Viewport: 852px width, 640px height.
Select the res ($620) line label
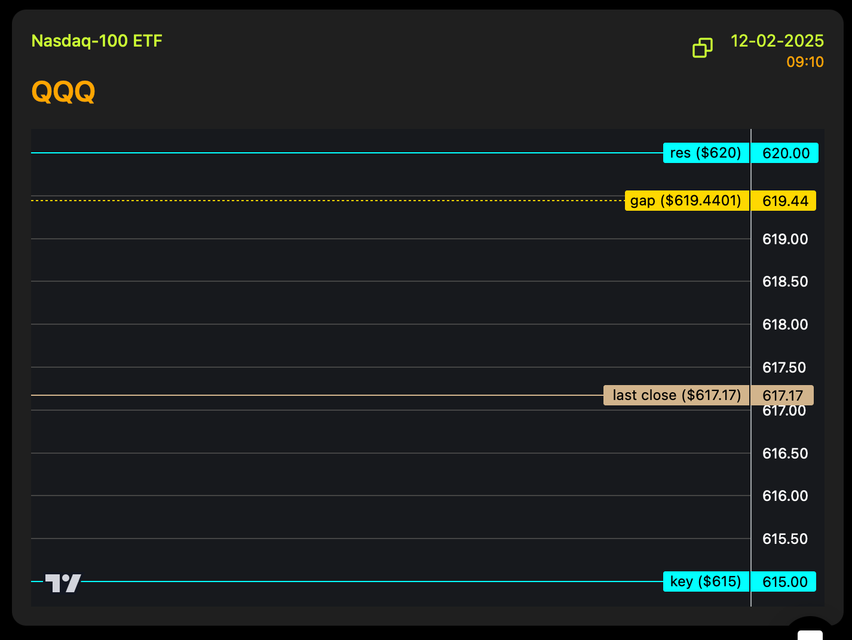pyautogui.click(x=706, y=153)
